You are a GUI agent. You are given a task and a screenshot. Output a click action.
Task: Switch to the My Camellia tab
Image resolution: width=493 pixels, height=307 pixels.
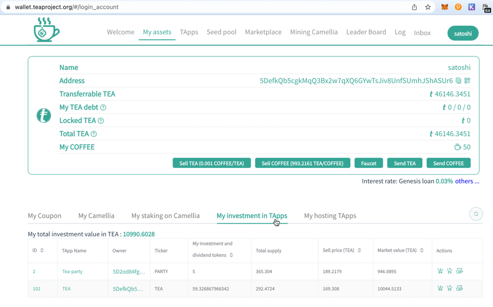coord(96,216)
